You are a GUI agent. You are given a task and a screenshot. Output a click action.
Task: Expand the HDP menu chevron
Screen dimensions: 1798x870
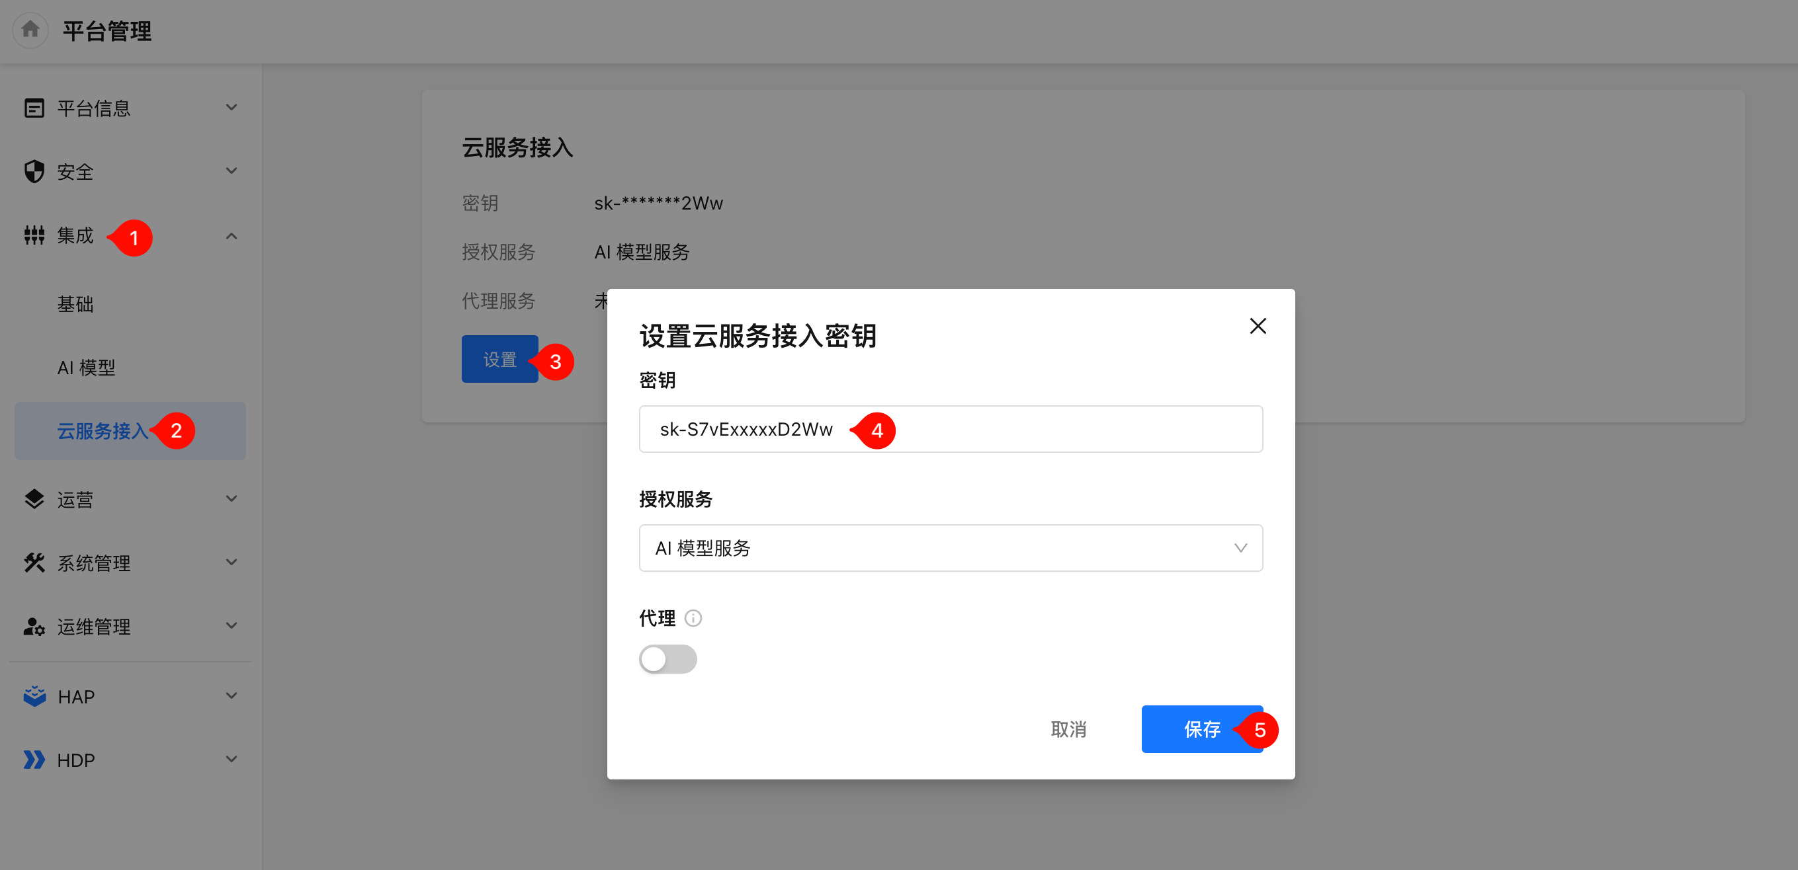[232, 759]
